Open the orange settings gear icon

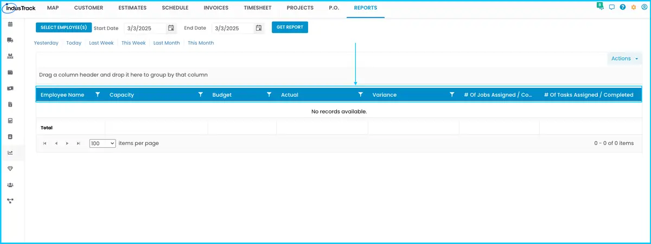[x=634, y=8]
